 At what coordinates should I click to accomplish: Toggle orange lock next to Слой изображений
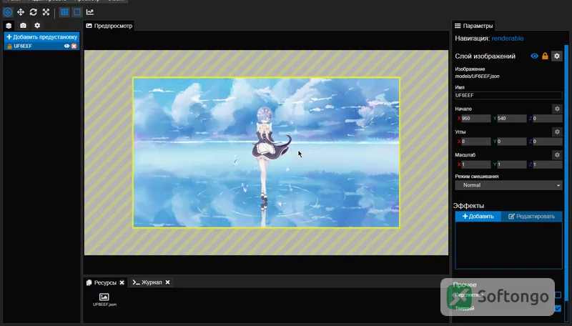[545, 56]
